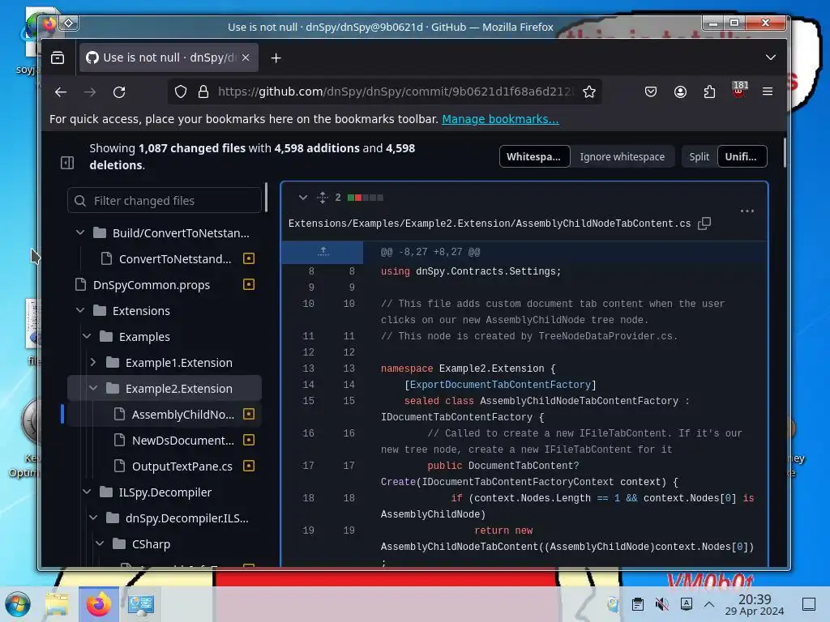
Task: Open the clock showing 20:39
Action: pos(755,604)
